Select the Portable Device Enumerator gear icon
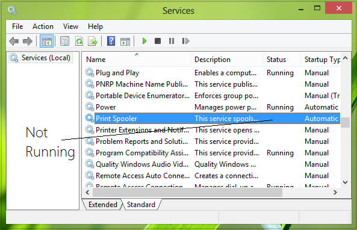The image size is (357, 230). (x=90, y=95)
